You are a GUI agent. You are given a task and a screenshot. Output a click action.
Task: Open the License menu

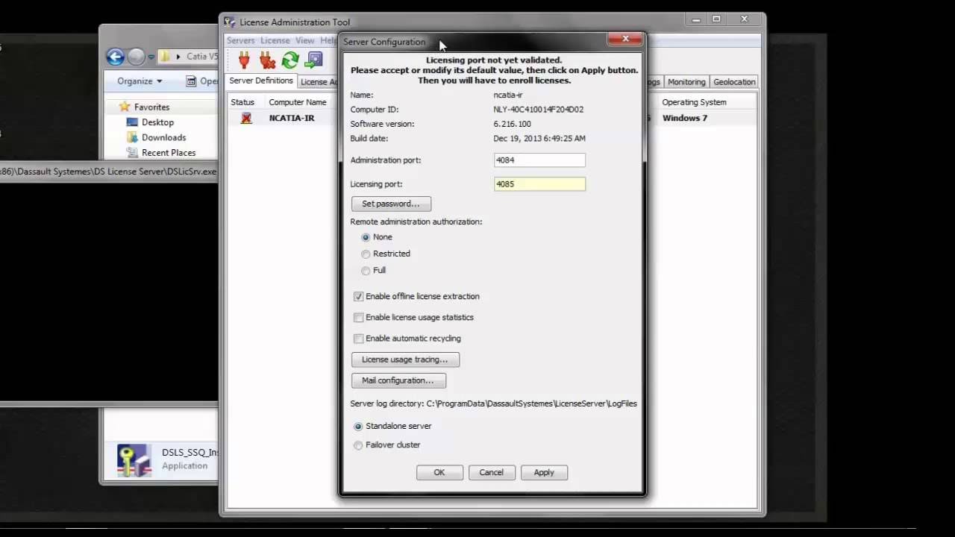coord(275,40)
